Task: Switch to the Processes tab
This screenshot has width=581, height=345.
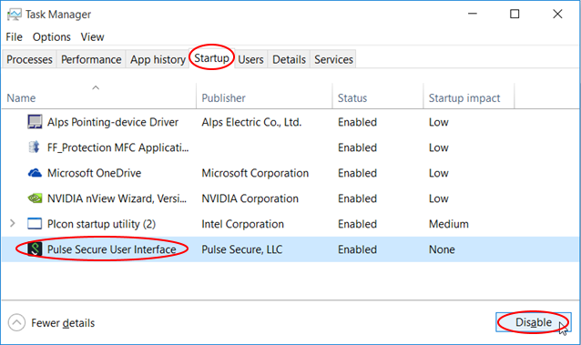Action: coord(29,59)
